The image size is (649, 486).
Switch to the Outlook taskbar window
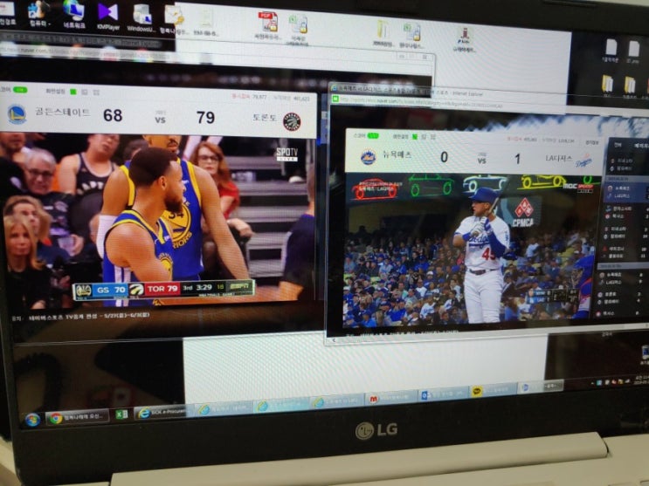[443, 394]
